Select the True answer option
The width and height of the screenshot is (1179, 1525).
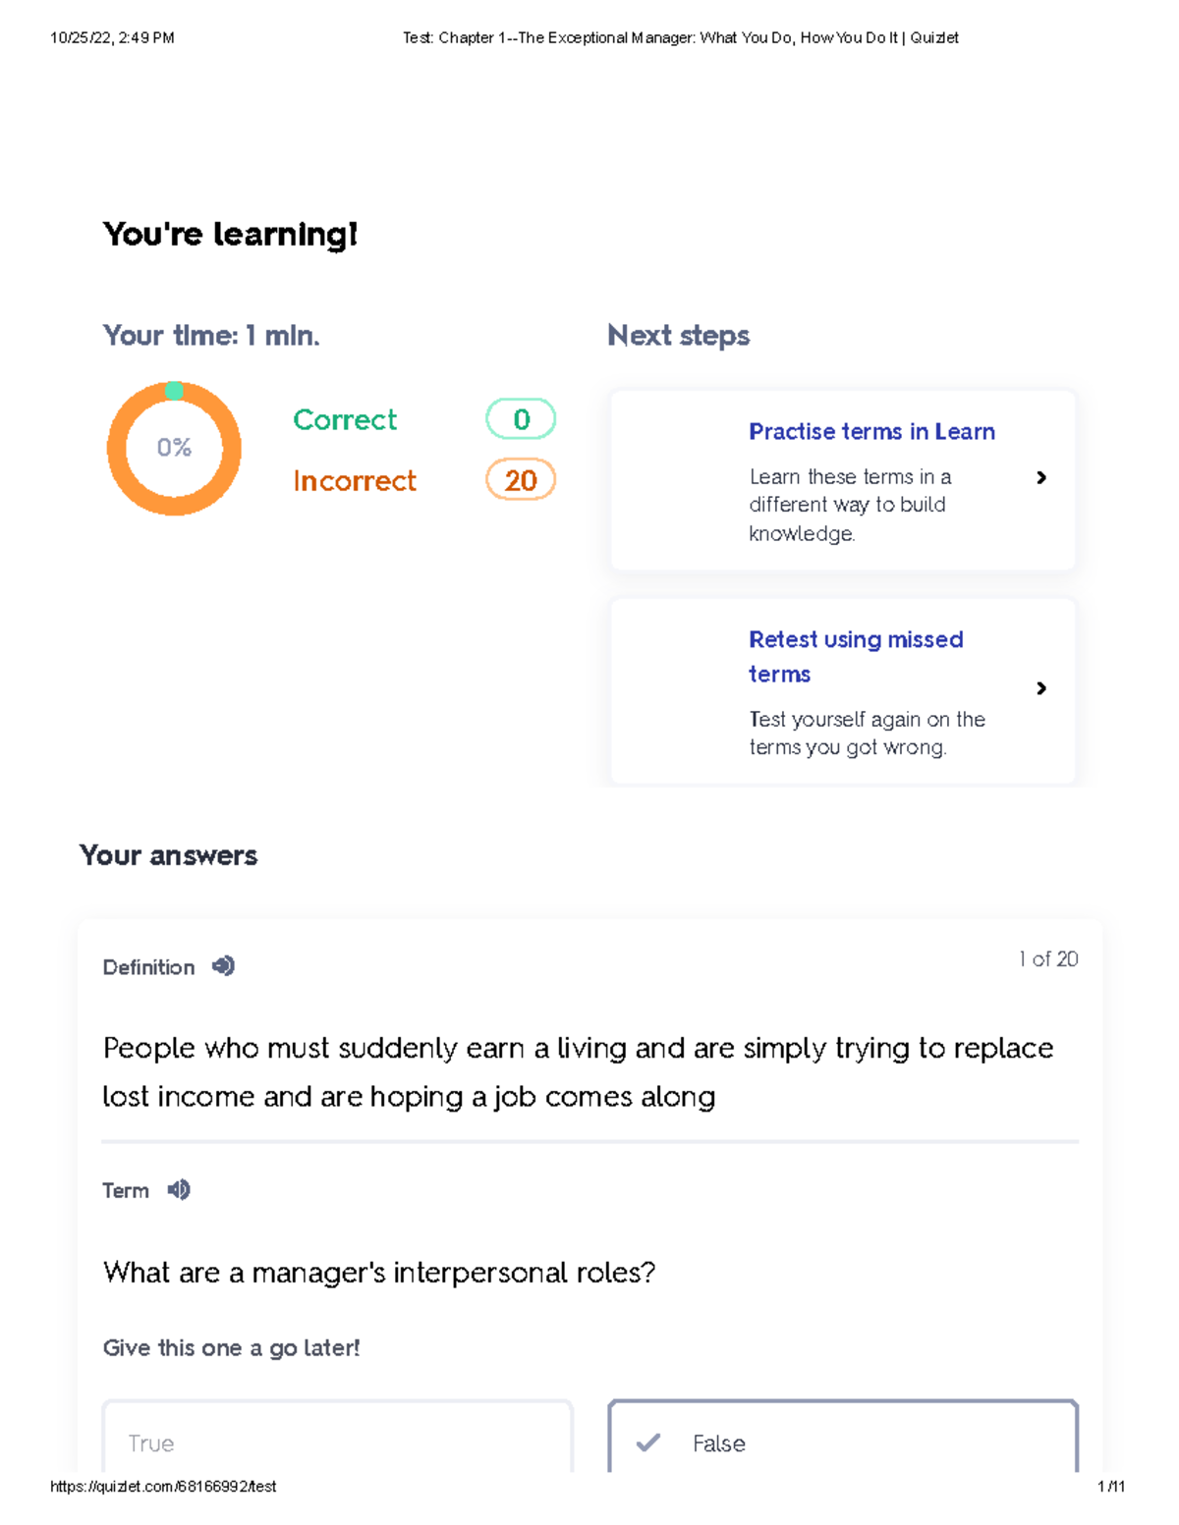coord(337,1442)
